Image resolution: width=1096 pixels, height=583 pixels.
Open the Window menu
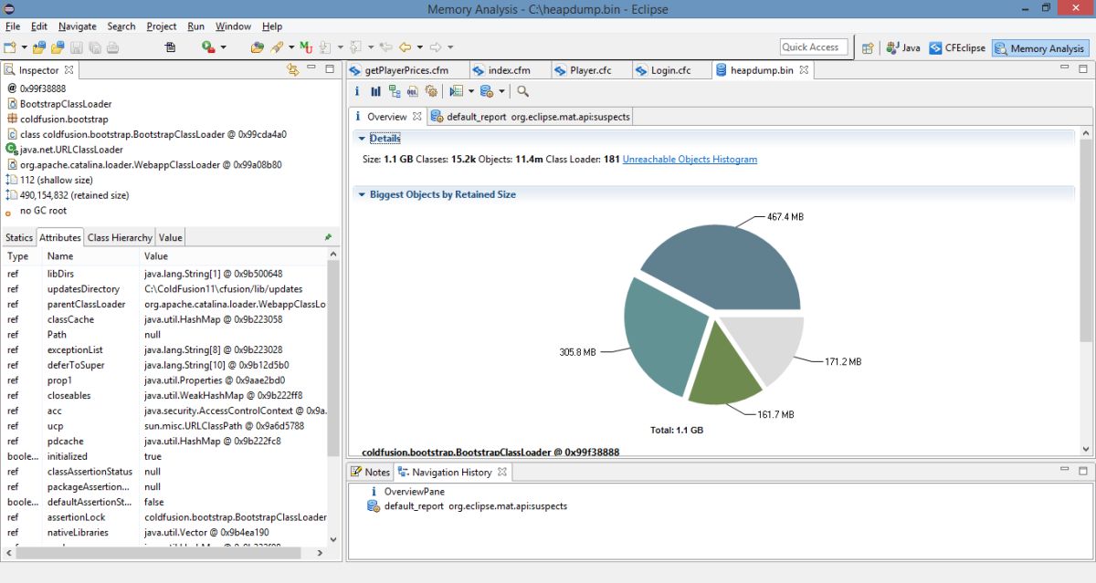tap(233, 26)
